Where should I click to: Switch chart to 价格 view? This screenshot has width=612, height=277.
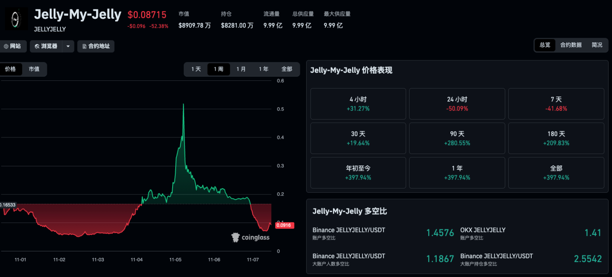(11, 69)
